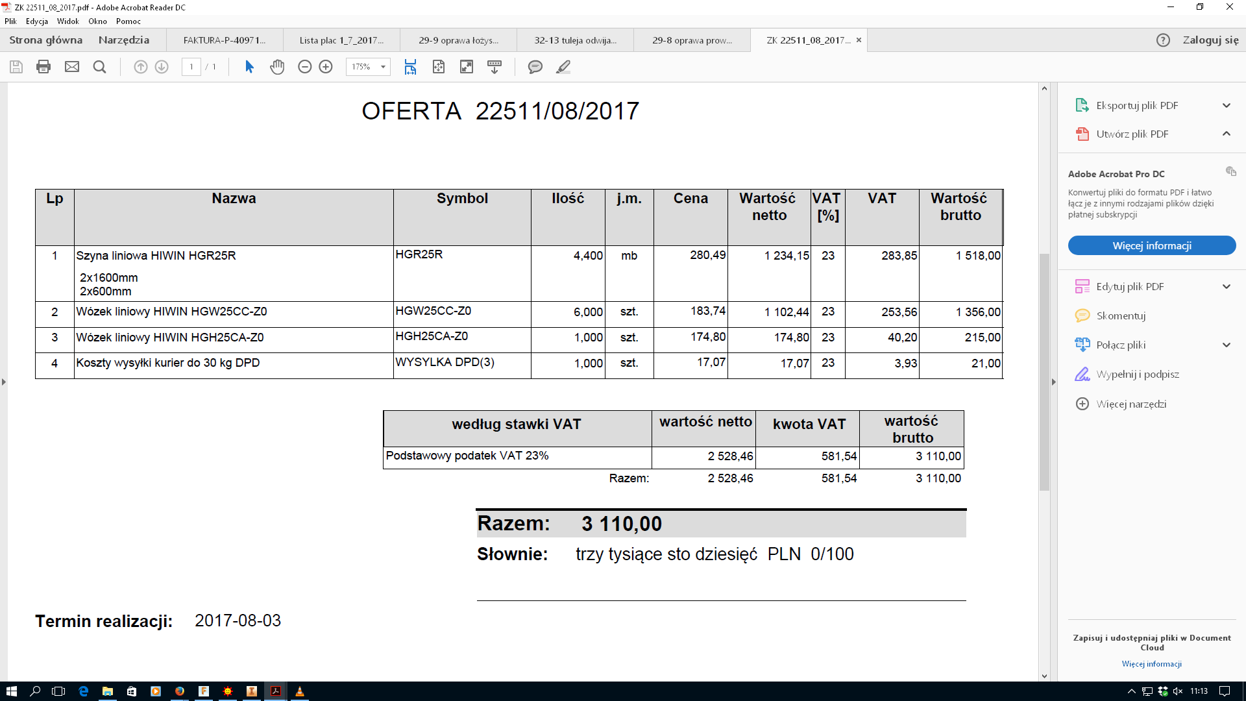The width and height of the screenshot is (1246, 701).
Task: Click the Adobe Acrobat Pro DC copy icon
Action: point(1231,171)
